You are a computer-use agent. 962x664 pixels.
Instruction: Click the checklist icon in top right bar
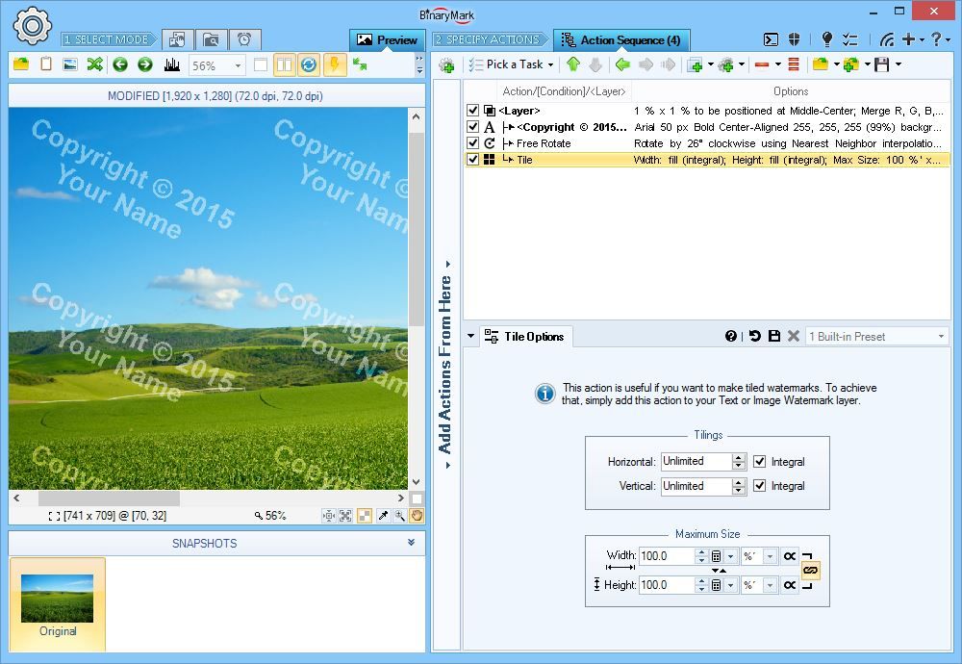pos(850,39)
